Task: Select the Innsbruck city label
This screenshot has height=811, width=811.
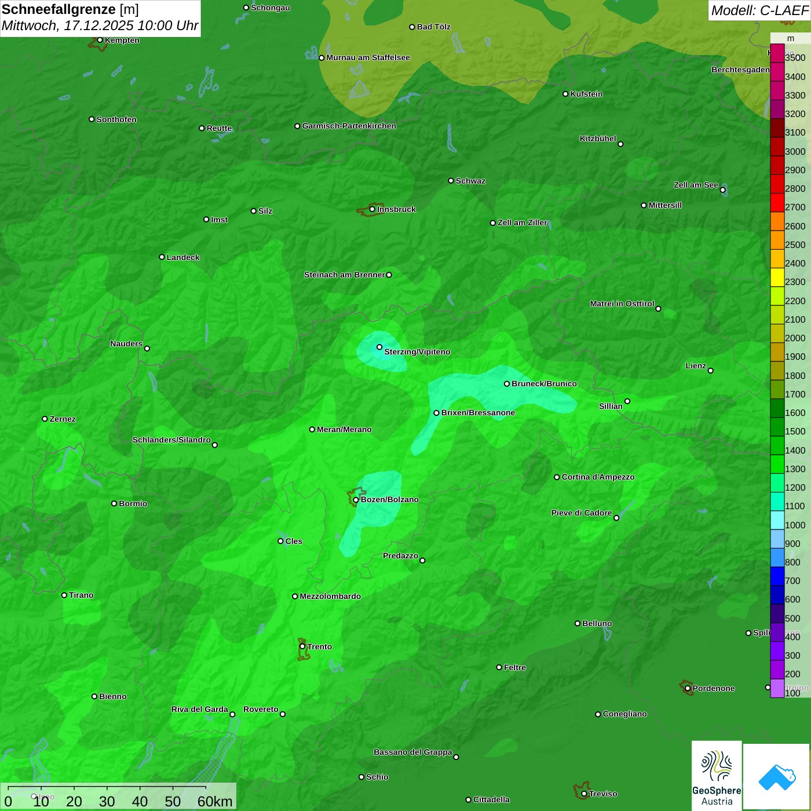Action: [396, 209]
